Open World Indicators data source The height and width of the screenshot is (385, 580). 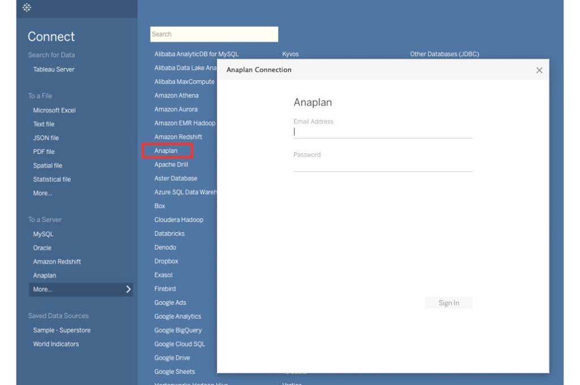[56, 344]
